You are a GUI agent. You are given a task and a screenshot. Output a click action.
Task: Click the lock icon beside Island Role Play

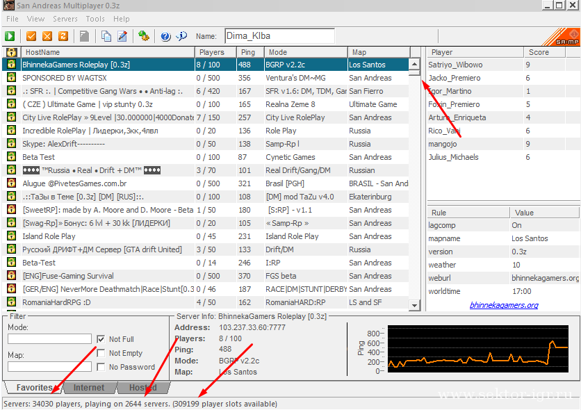[x=12, y=236]
